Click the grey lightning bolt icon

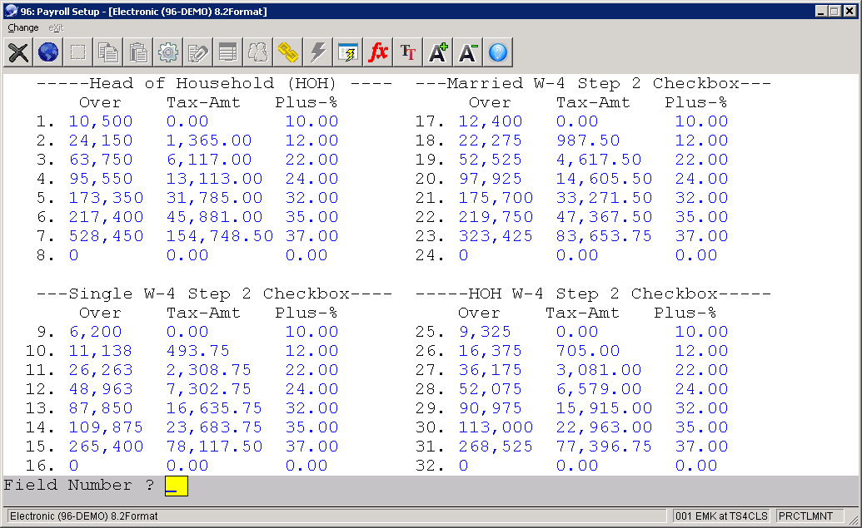coord(318,52)
